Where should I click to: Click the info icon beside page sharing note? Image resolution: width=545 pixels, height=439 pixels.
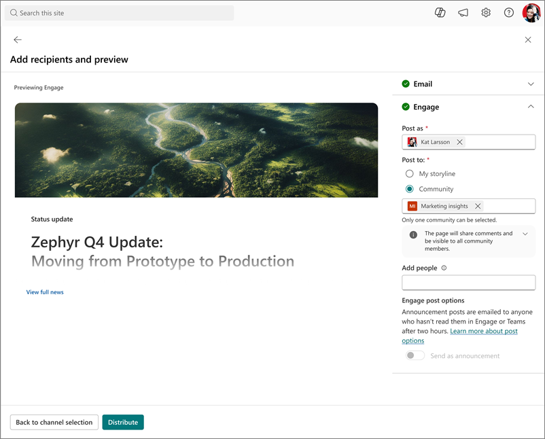click(413, 234)
